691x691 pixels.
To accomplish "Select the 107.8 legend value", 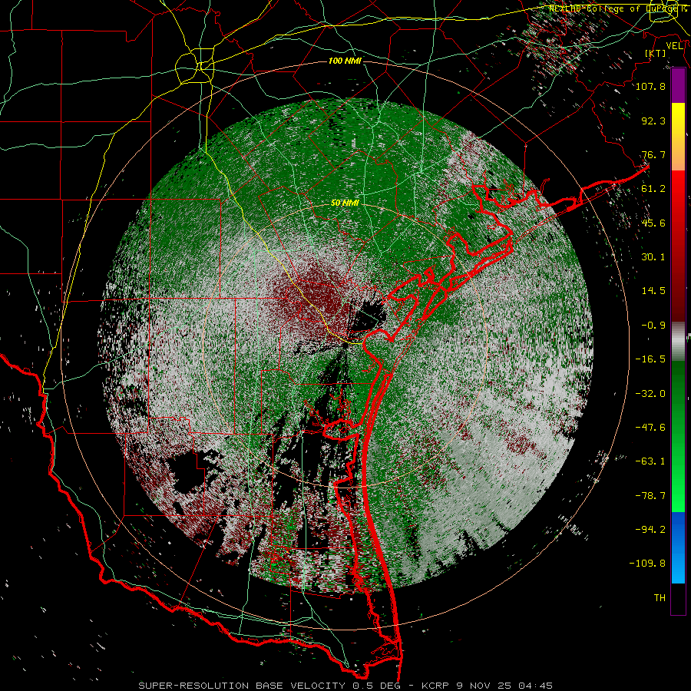I will 650,86.
